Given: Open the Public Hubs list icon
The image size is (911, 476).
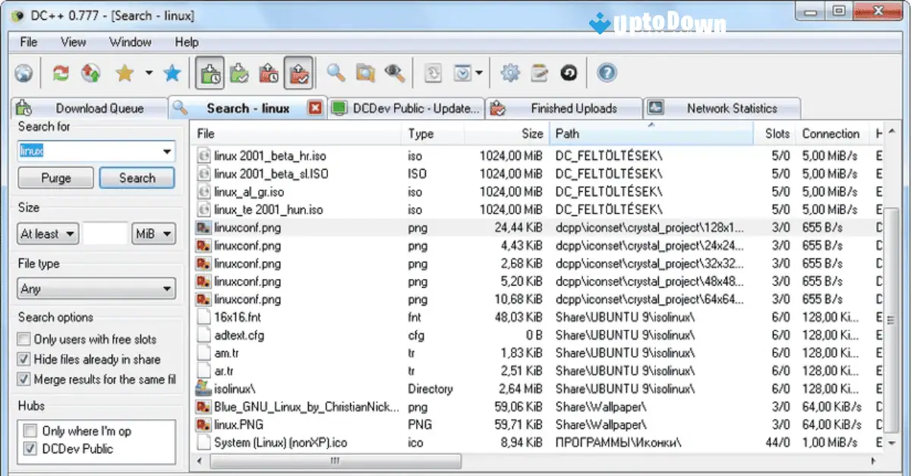Looking at the screenshot, I should point(24,73).
